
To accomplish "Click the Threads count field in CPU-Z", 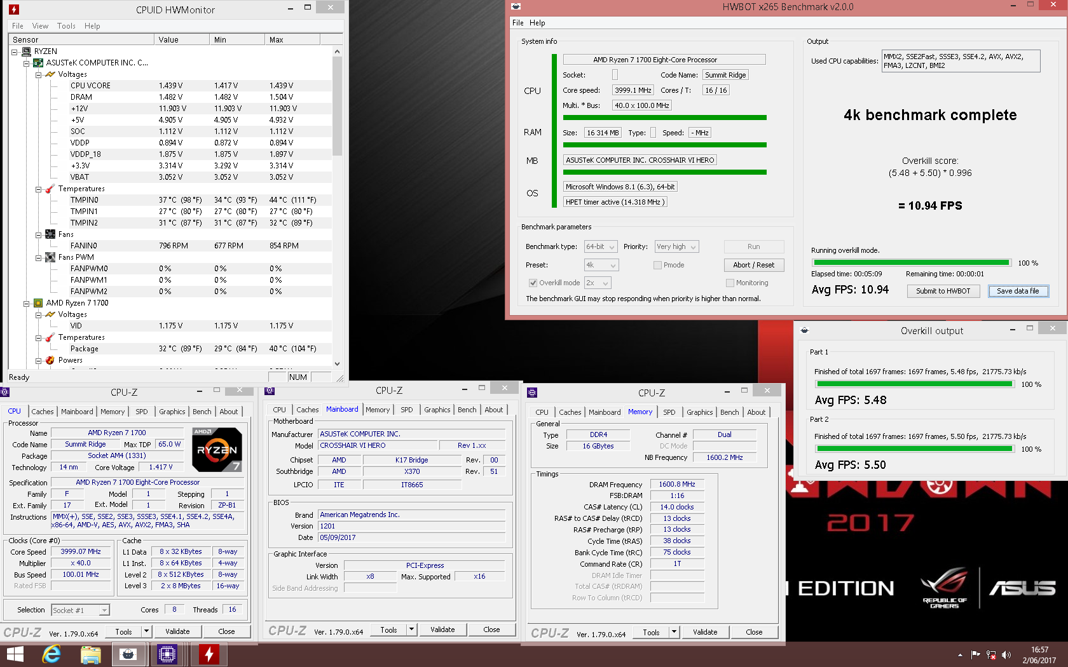I will (x=232, y=609).
